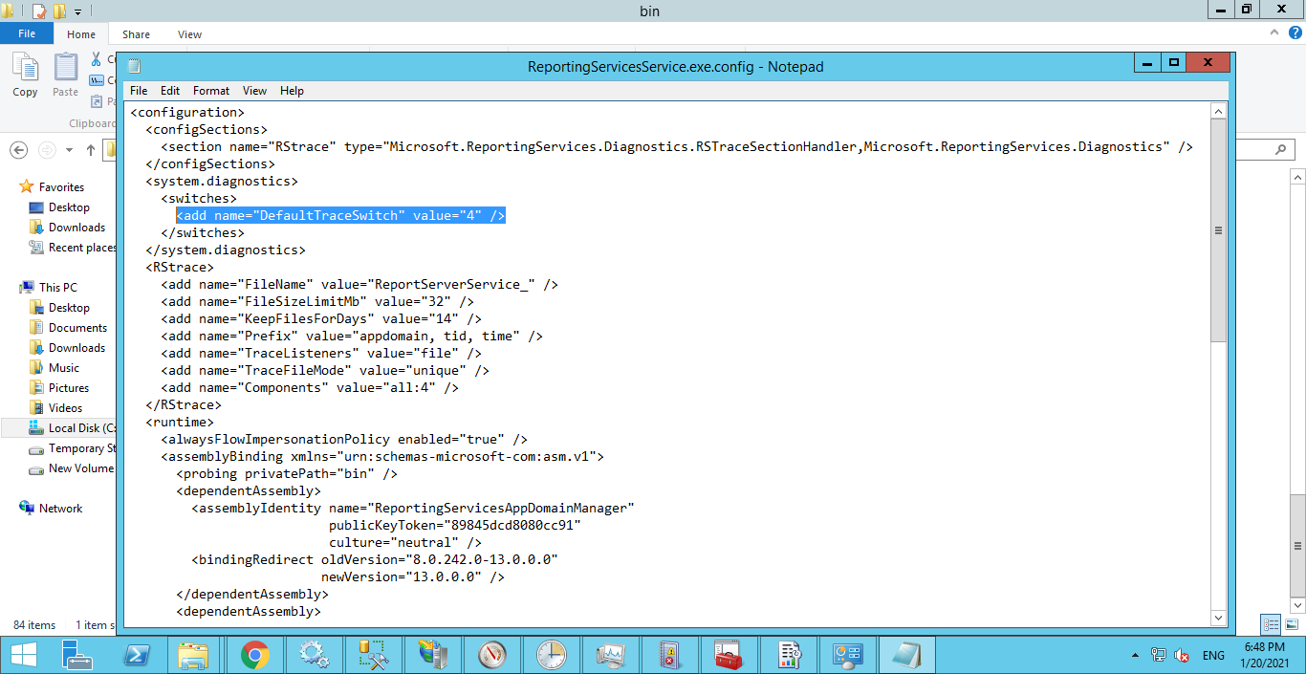Open Customize Quick Access Toolbar dropdown arrow
This screenshot has height=674, width=1306.
click(78, 12)
